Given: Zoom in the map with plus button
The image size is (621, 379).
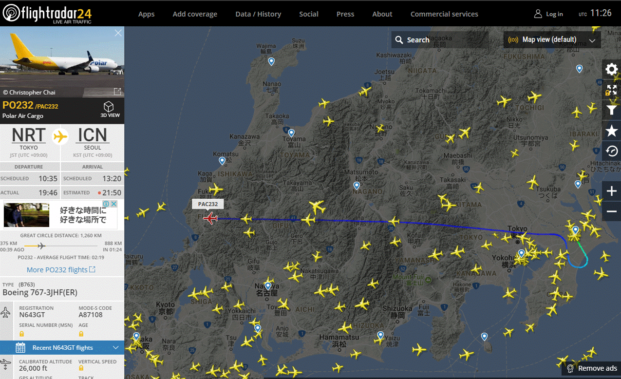Looking at the screenshot, I should pyautogui.click(x=612, y=191).
